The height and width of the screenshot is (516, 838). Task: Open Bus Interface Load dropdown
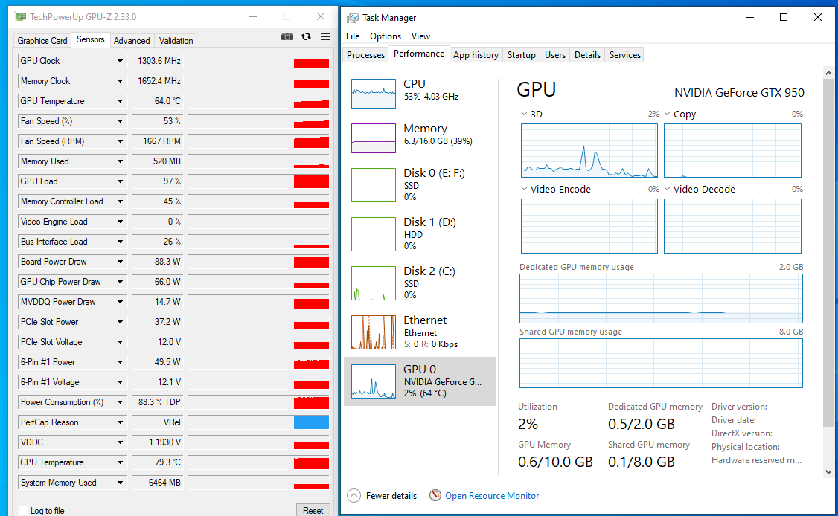pos(121,242)
